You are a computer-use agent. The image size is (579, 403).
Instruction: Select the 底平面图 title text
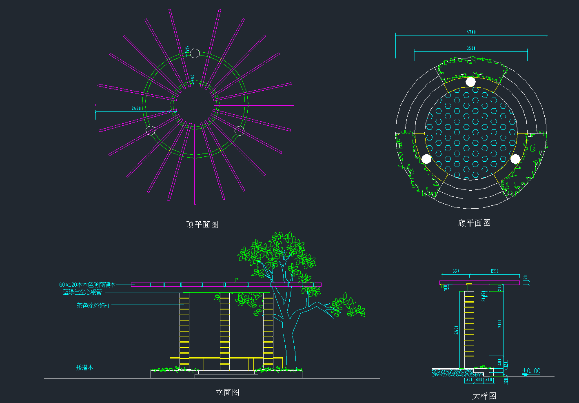pos(474,223)
